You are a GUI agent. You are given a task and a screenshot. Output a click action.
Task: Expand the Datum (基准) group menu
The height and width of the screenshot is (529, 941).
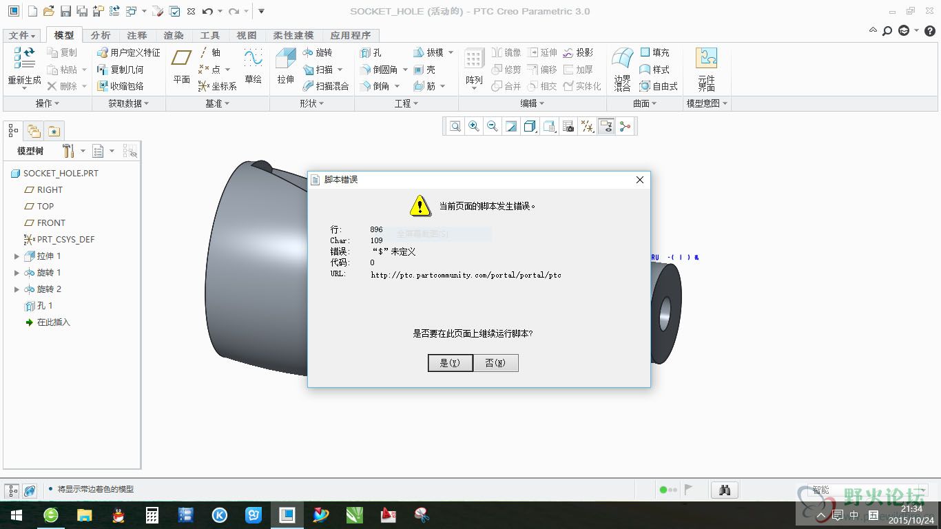click(x=217, y=103)
